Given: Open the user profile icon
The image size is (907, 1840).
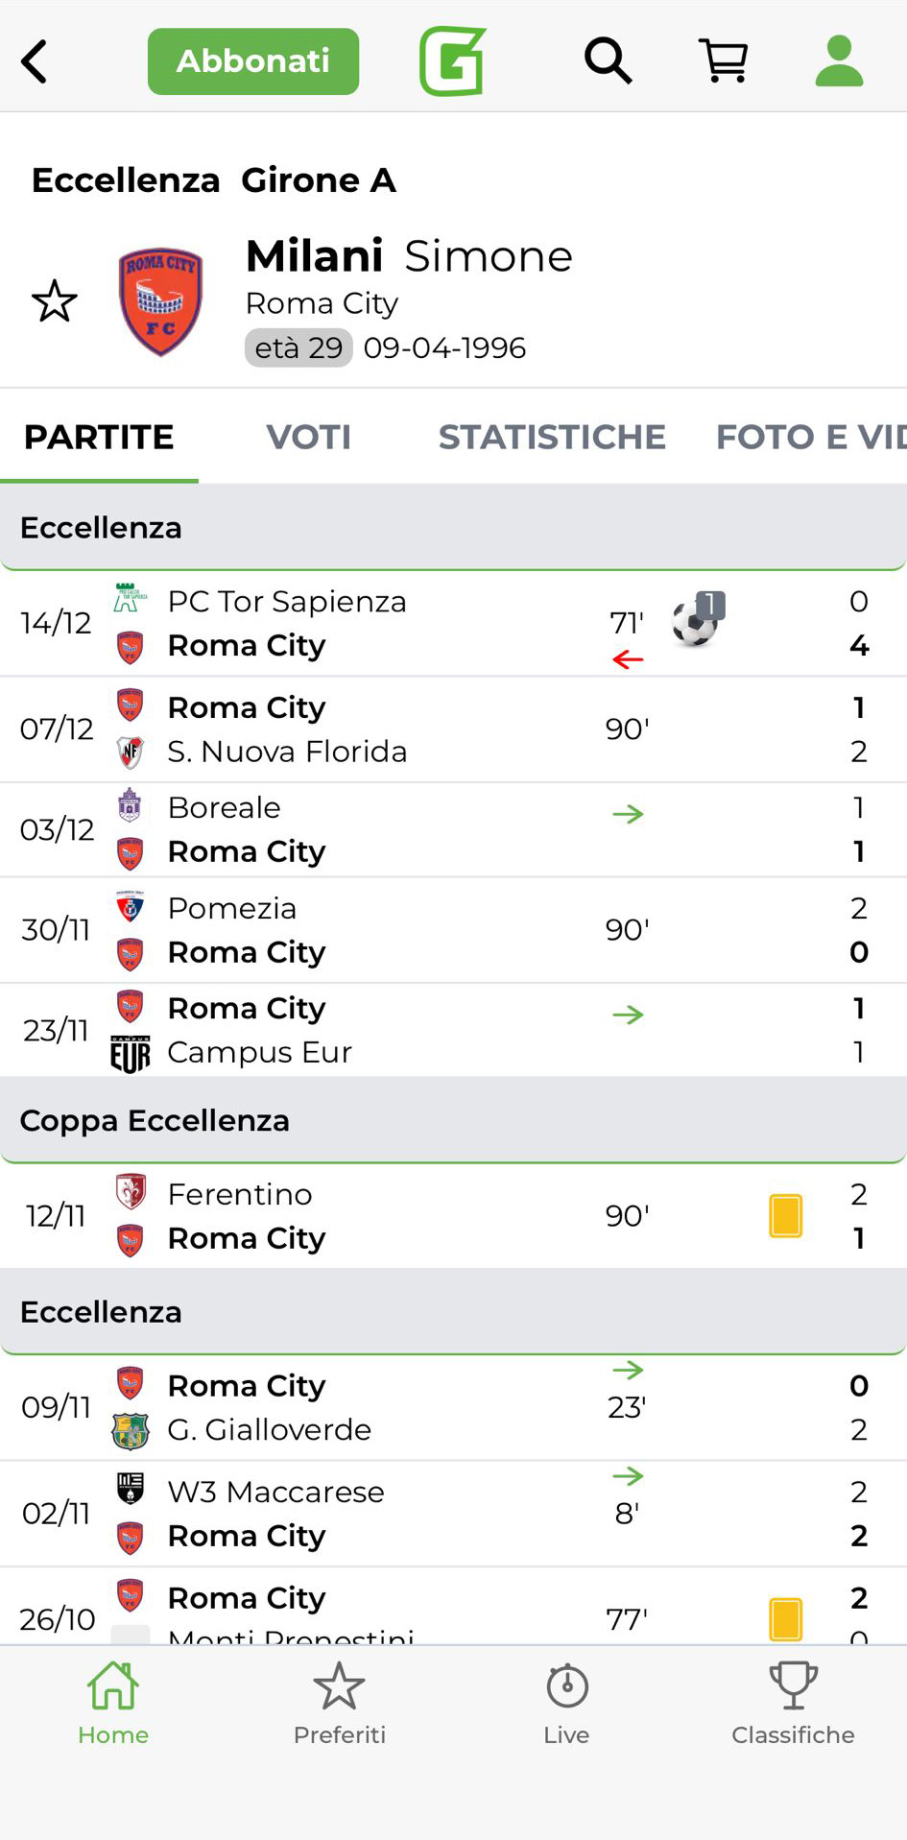Looking at the screenshot, I should 839,62.
